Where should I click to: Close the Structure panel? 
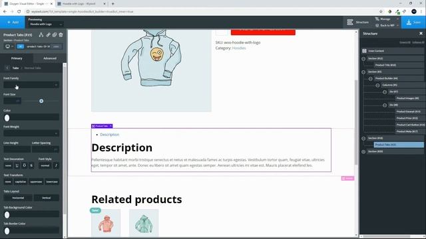pyautogui.click(x=421, y=34)
